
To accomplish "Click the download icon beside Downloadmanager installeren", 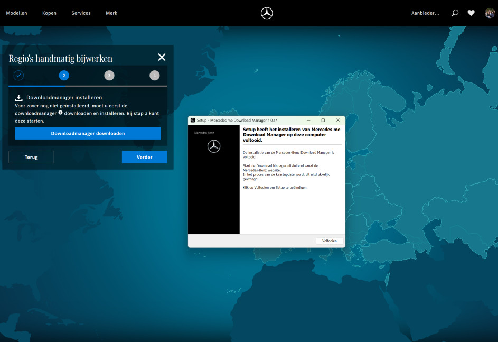I will click(18, 98).
